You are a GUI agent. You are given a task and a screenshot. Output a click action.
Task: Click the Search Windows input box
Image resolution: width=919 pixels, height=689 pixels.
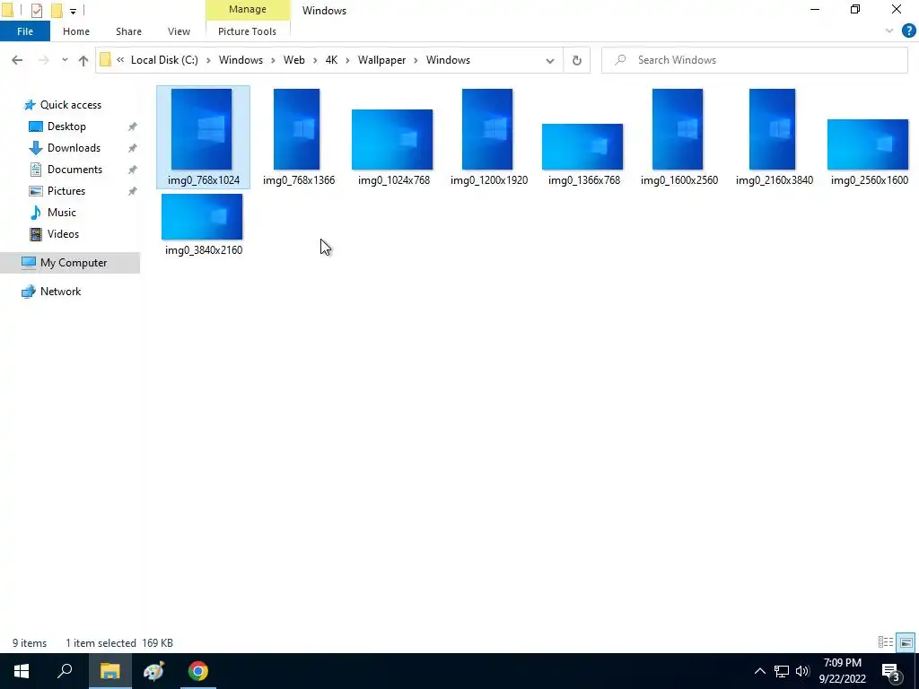754,60
